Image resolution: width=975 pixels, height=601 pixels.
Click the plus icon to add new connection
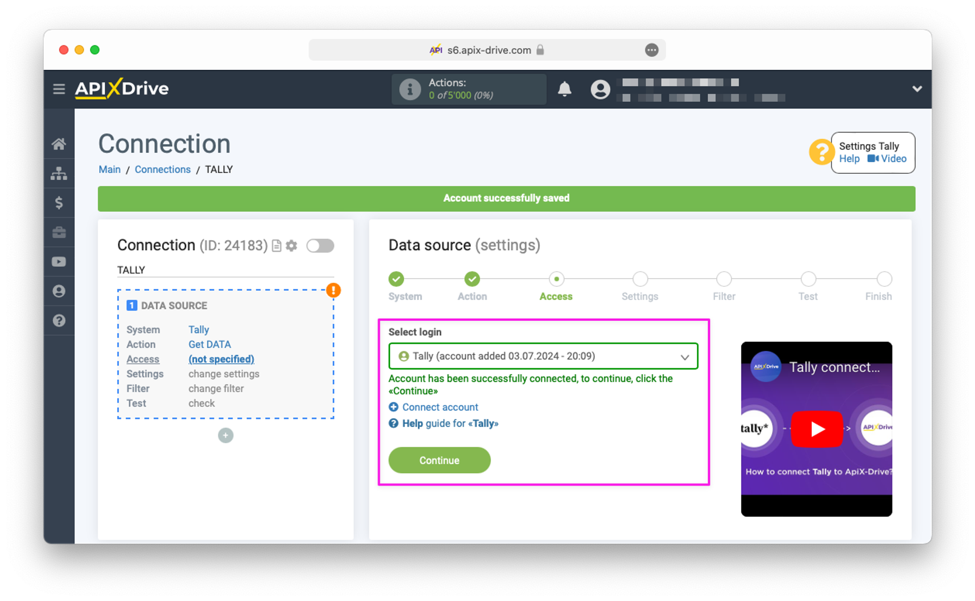(226, 435)
